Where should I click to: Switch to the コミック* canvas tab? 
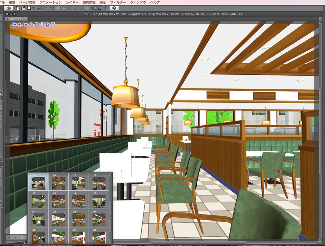(16, 19)
